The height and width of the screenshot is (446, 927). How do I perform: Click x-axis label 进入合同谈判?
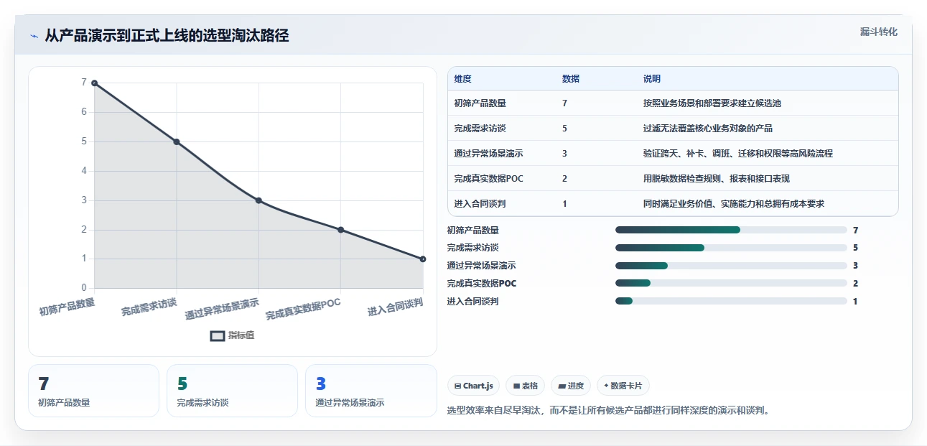point(395,307)
